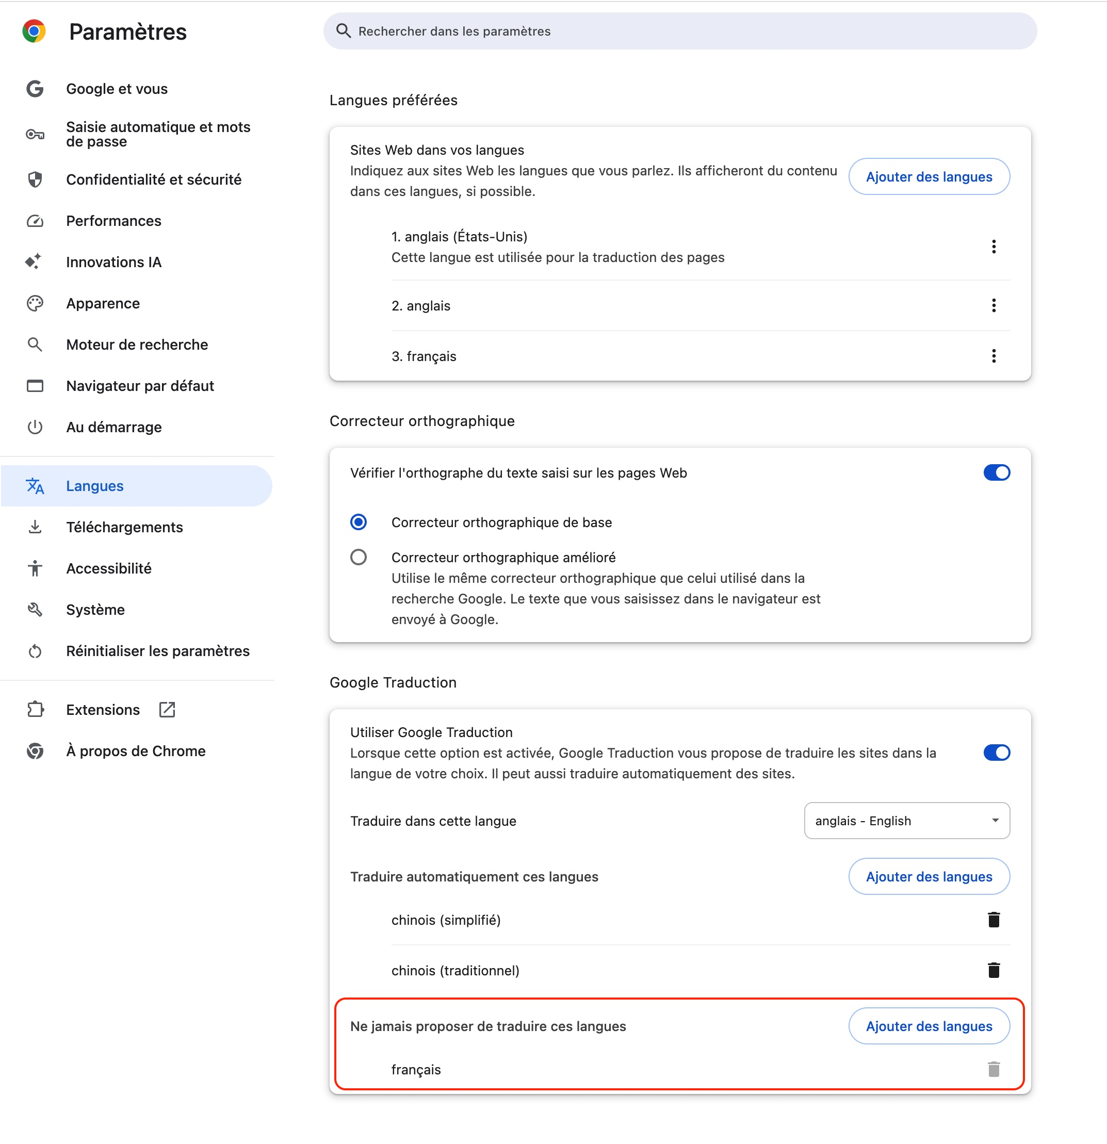Click the trash icon next to français
Viewport: 1107px width, 1144px height.
(993, 1069)
